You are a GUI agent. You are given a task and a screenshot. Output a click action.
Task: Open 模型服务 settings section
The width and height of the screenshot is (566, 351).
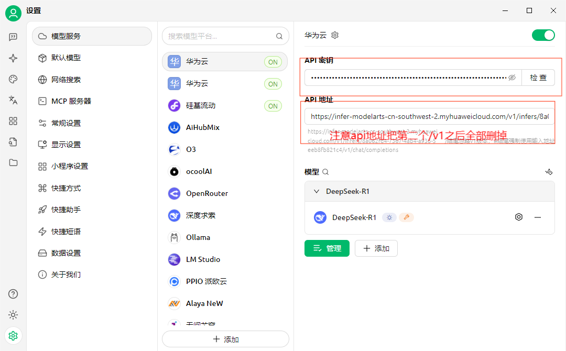[92, 36]
